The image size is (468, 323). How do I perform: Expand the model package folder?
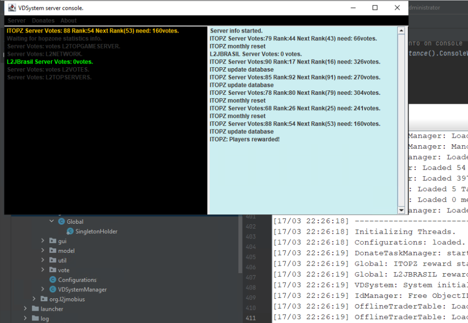[x=42, y=250]
